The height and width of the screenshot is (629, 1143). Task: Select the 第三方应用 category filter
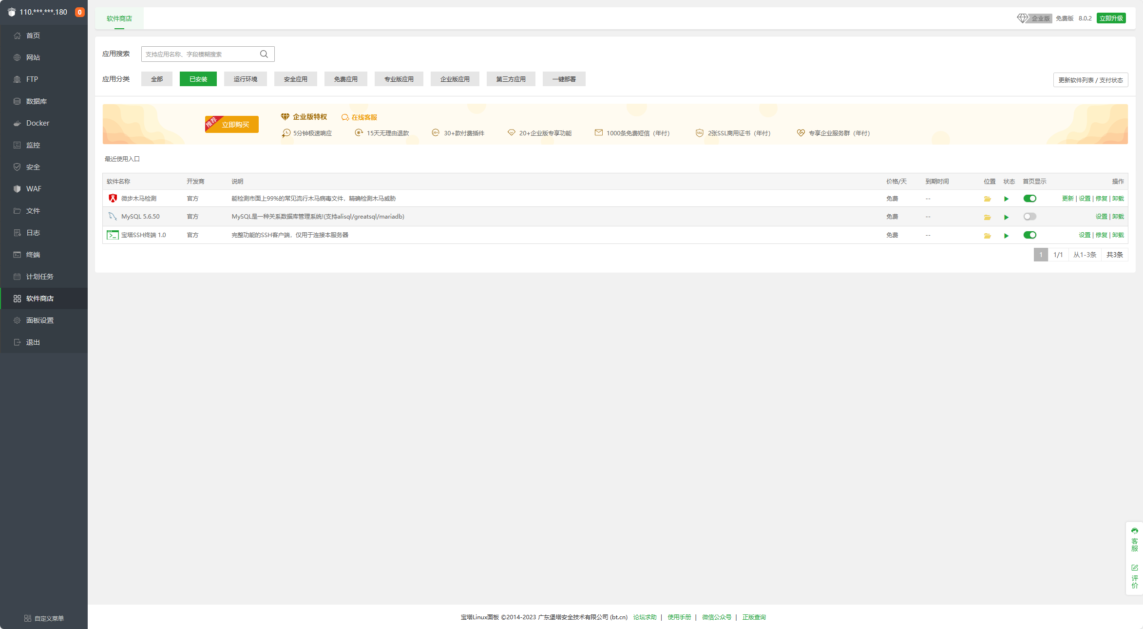tap(511, 79)
